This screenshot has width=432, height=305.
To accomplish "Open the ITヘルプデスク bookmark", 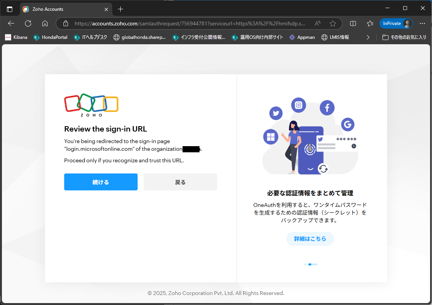I will pyautogui.click(x=90, y=37).
